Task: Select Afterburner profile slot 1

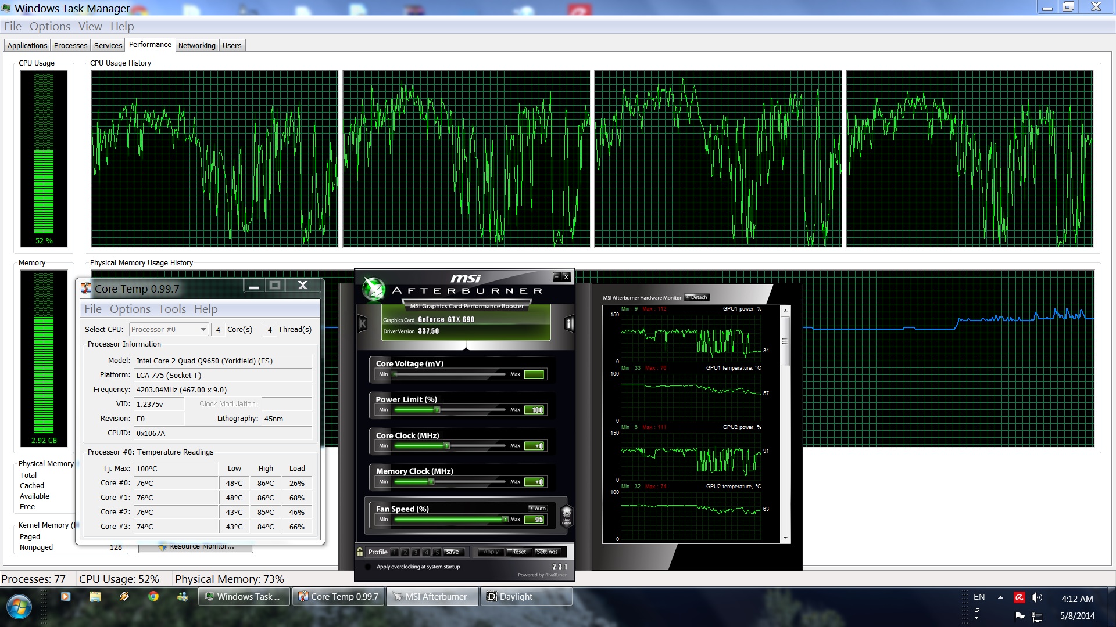Action: click(395, 552)
